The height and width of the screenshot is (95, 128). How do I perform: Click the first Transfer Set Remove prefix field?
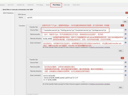pos(83,34)
